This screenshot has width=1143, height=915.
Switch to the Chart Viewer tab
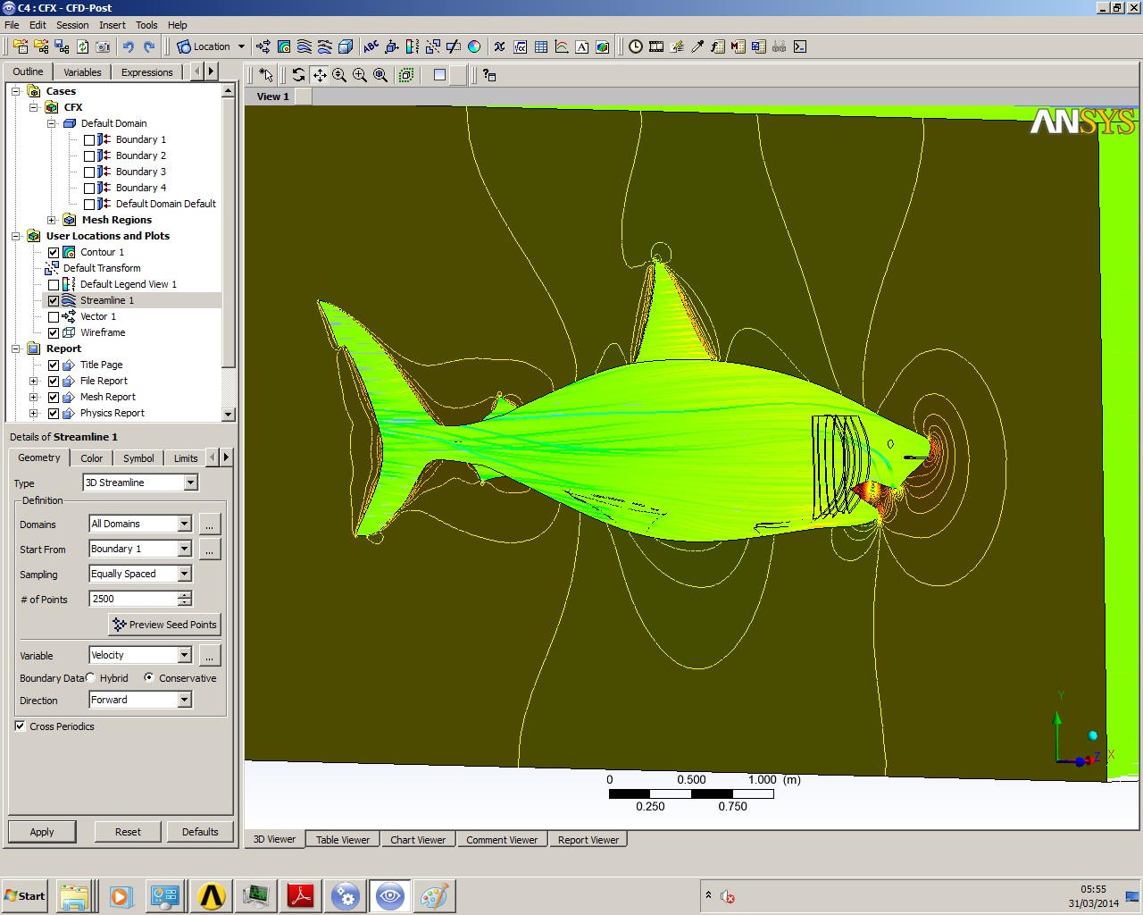click(x=417, y=840)
